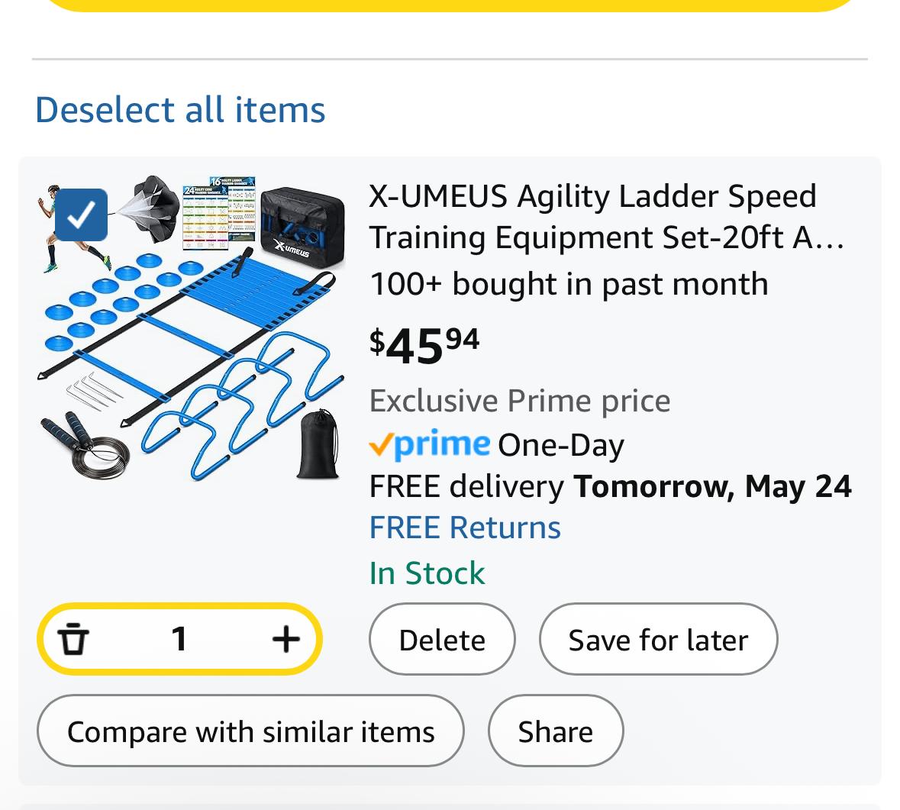900x810 pixels.
Task: Click the $45.94 price
Action: coord(424,346)
